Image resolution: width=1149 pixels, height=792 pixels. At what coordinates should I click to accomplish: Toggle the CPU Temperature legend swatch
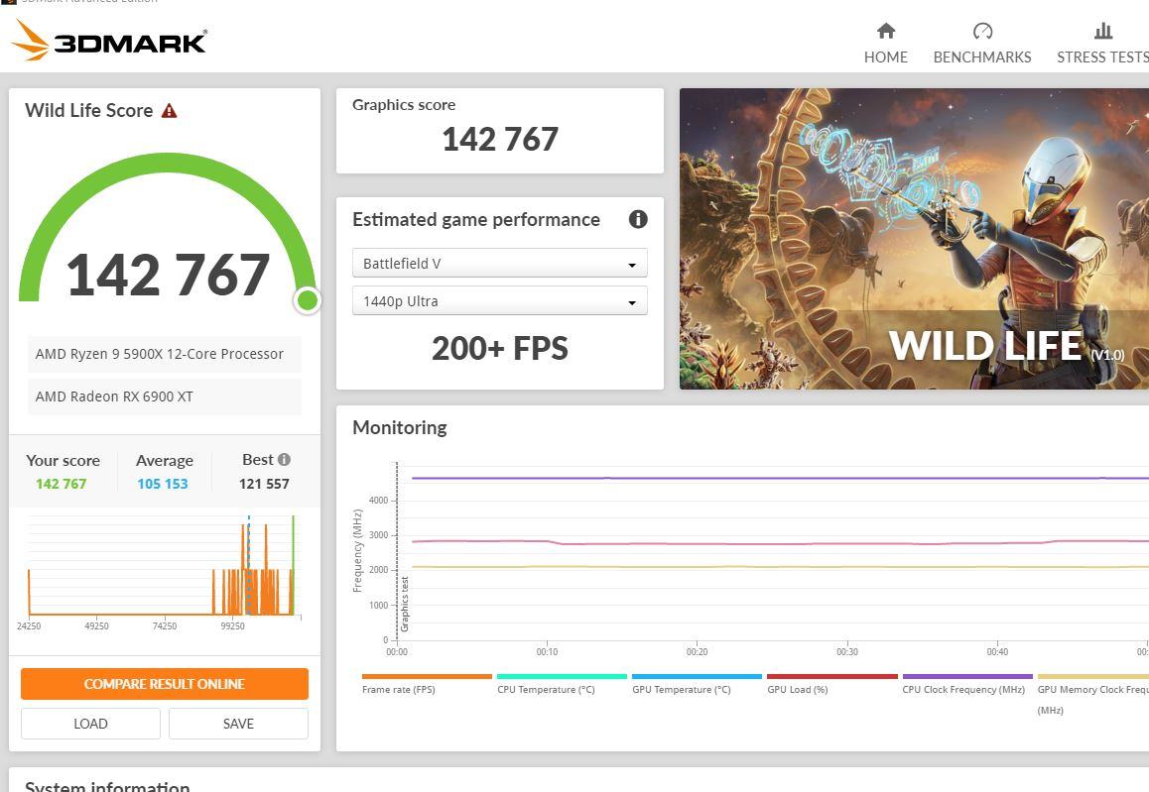[x=562, y=676]
